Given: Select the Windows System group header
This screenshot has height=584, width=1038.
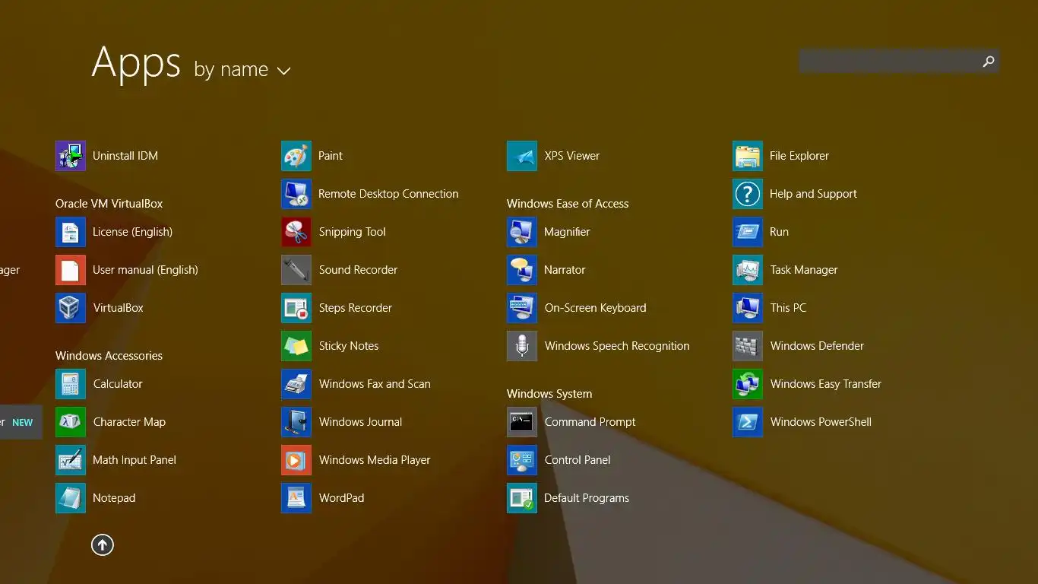Looking at the screenshot, I should pyautogui.click(x=549, y=394).
